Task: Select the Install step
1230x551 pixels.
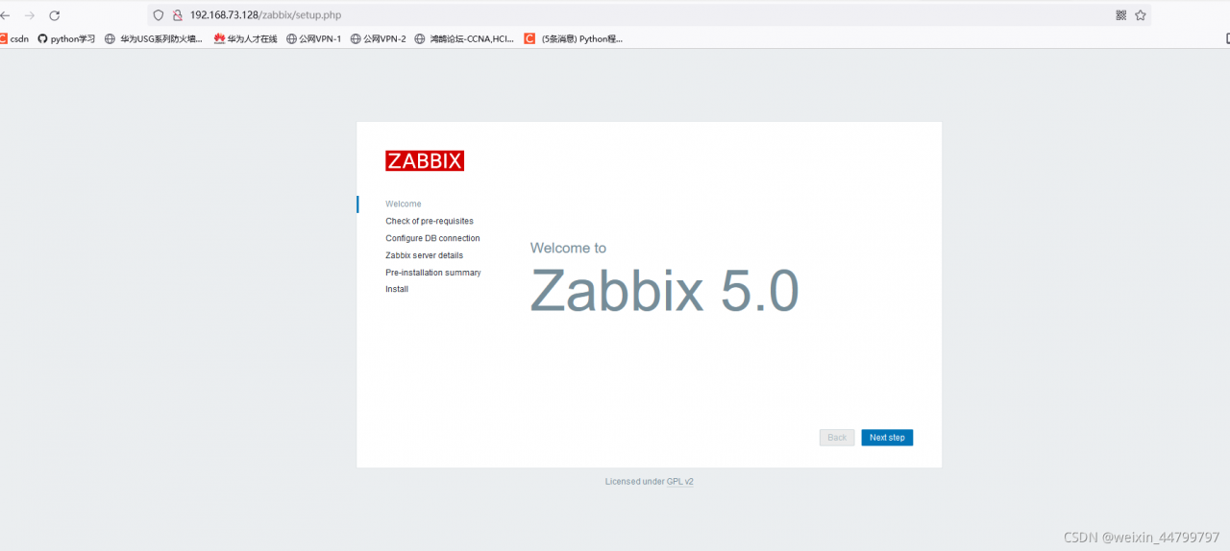Action: pos(397,289)
